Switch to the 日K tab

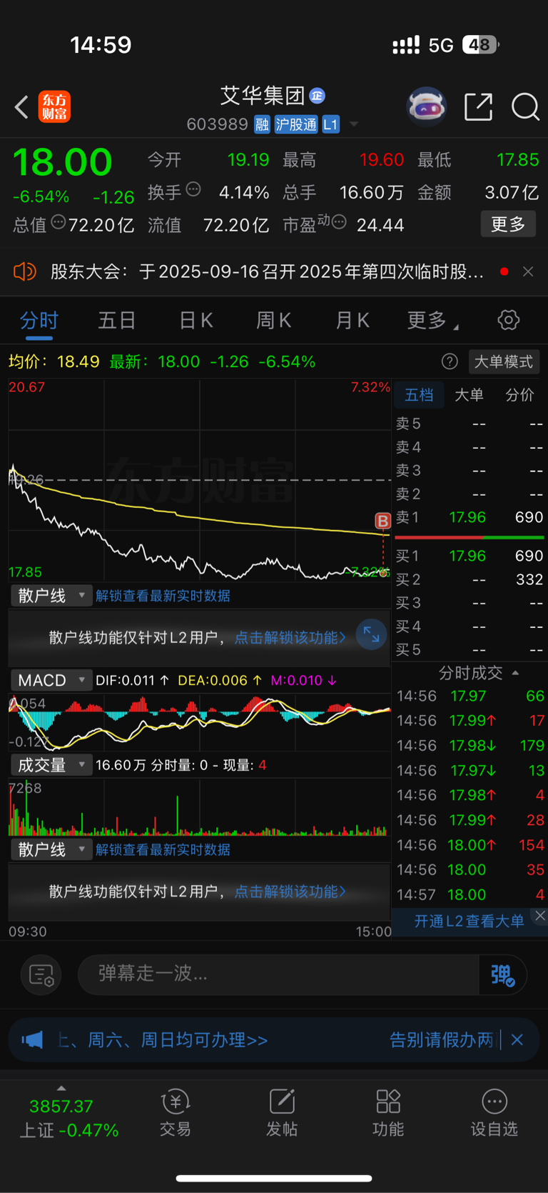196,320
